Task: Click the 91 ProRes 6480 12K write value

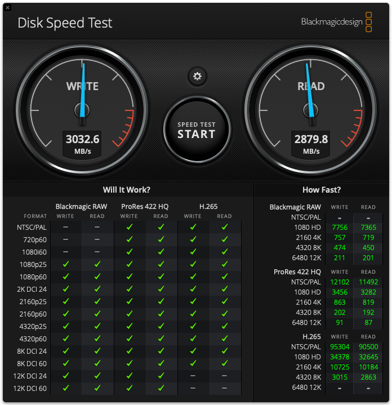Action: (x=340, y=323)
